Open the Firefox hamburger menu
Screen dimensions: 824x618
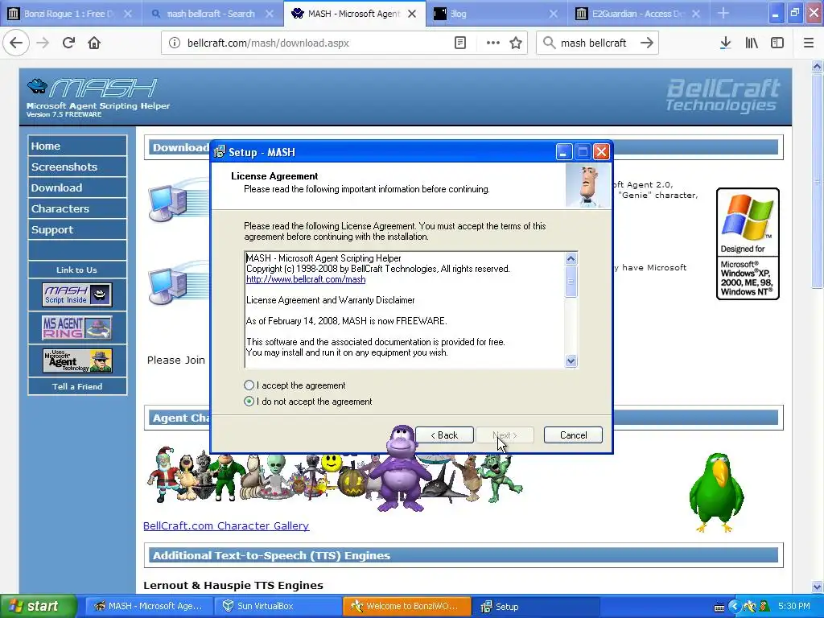(808, 43)
